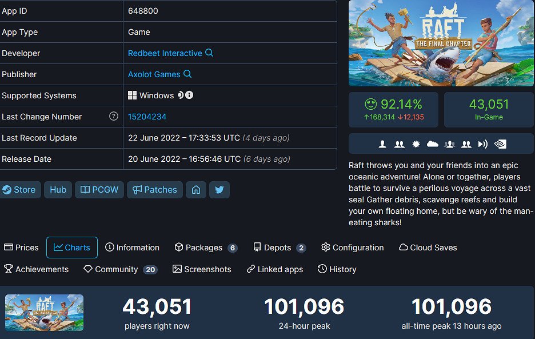Click the Windows platform icon
The image size is (535, 339).
tap(133, 95)
